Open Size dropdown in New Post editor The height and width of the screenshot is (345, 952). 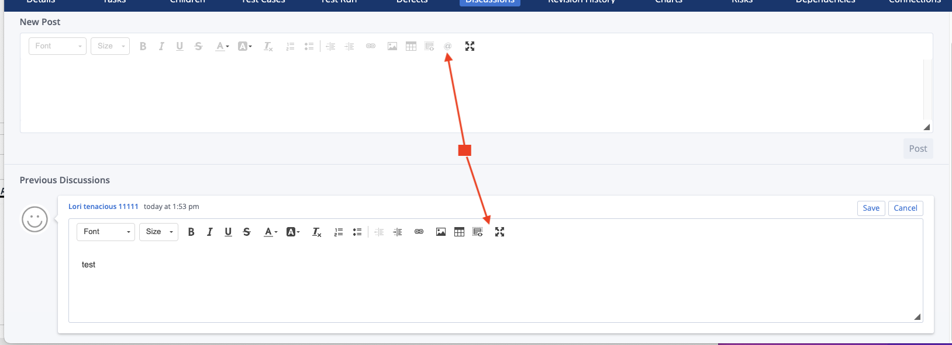110,46
